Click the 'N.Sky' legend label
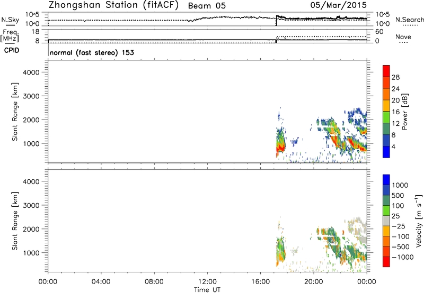Screen dimensions: 424x293 tap(10, 20)
